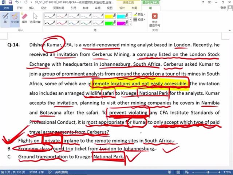Click the Undo arrow icon
The width and height of the screenshot is (233, 175).
pyautogui.click(x=17, y=2)
